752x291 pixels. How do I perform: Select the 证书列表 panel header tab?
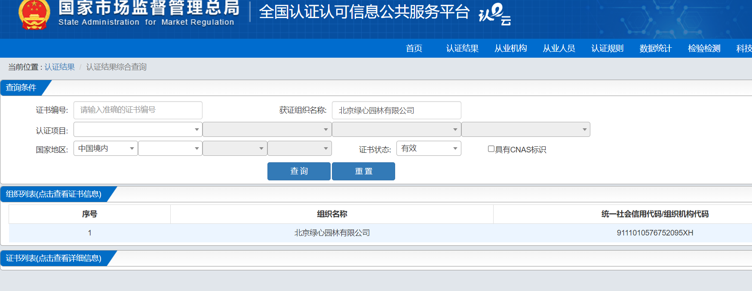(x=54, y=258)
